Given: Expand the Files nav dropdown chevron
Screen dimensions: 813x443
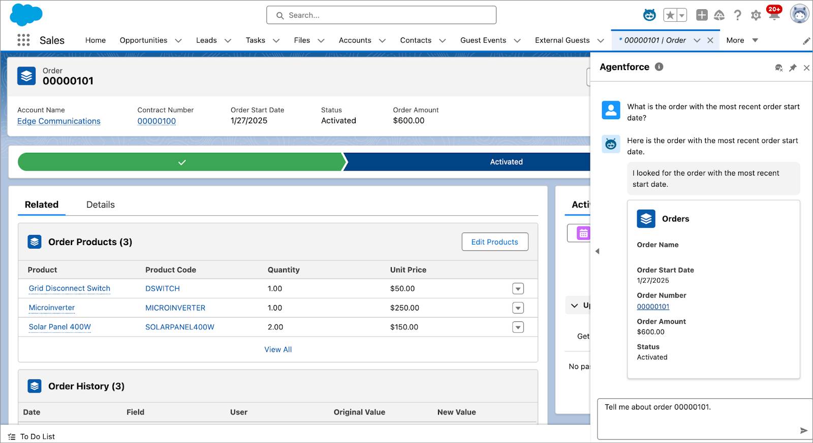Looking at the screenshot, I should [321, 41].
